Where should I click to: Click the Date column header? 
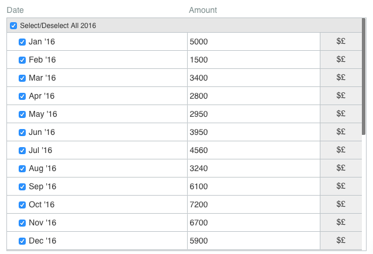click(15, 10)
